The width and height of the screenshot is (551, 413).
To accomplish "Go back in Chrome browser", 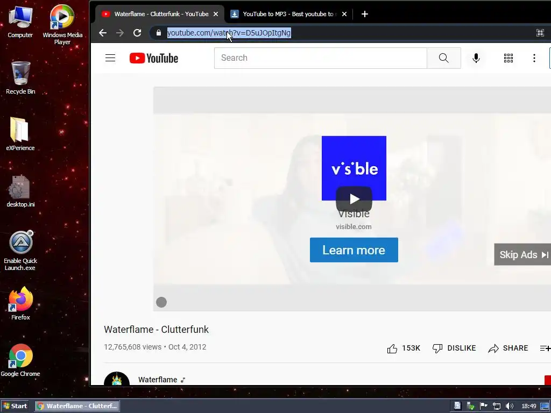I will (103, 33).
